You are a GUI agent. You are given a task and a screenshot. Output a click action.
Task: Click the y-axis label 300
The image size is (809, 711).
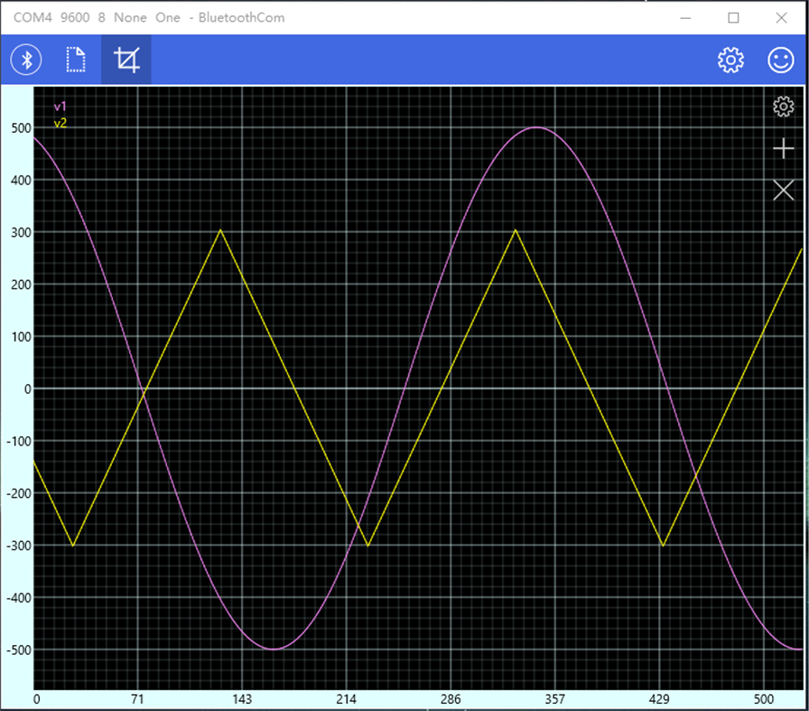coord(21,232)
